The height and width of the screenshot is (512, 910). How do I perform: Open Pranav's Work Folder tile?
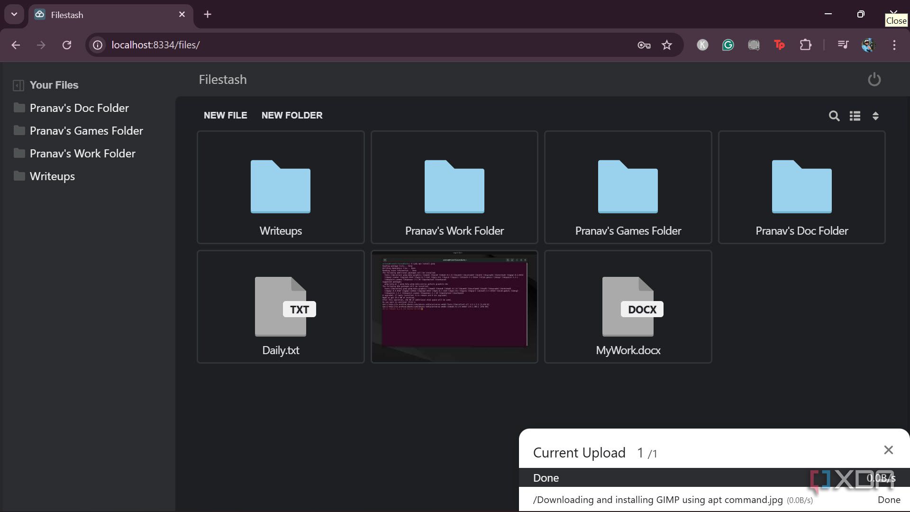454,187
